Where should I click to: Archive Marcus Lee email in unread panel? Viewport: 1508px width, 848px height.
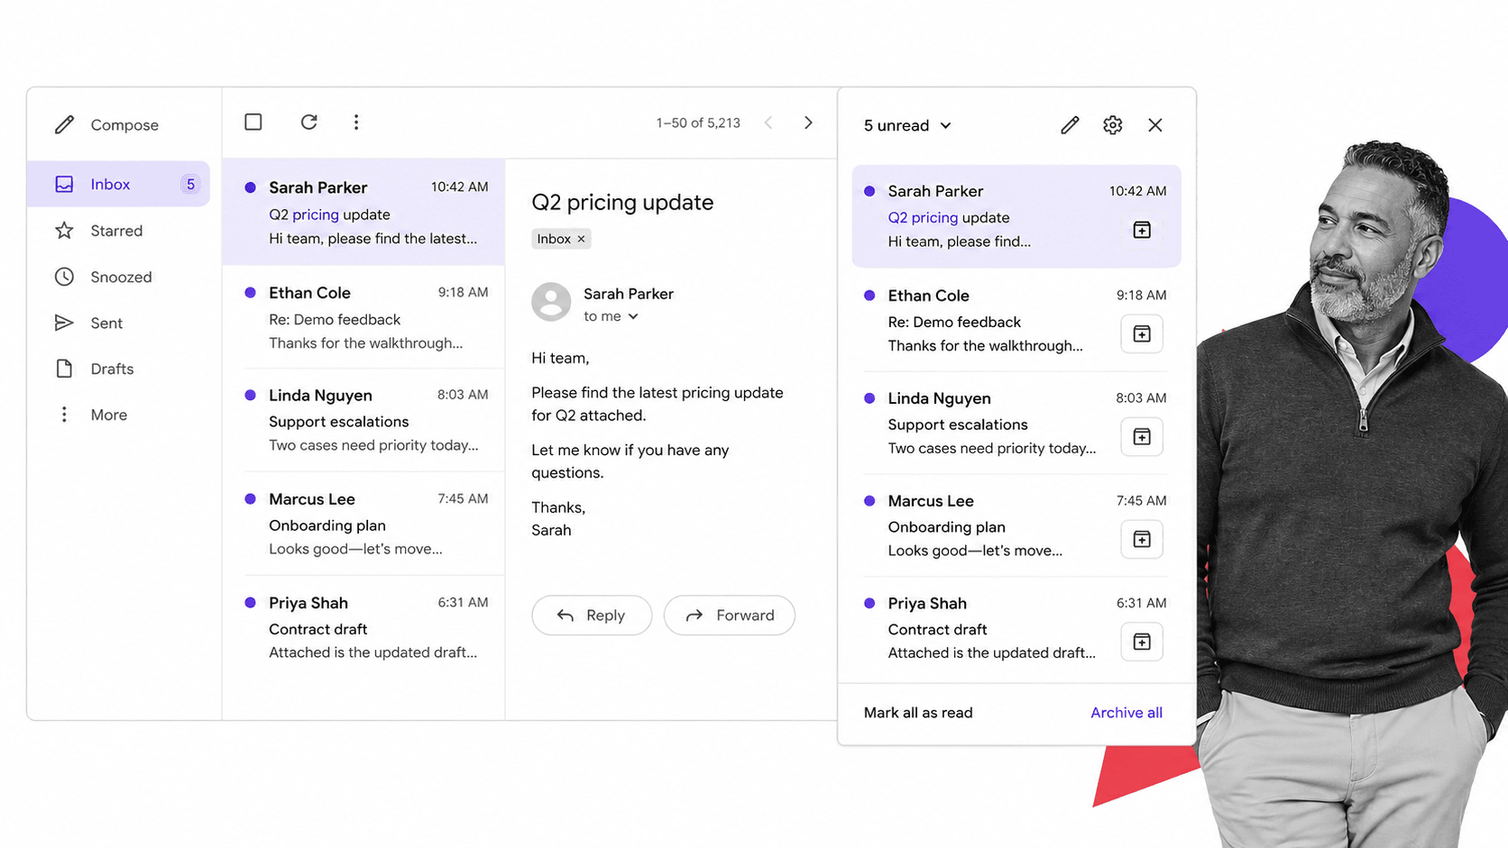(1142, 540)
